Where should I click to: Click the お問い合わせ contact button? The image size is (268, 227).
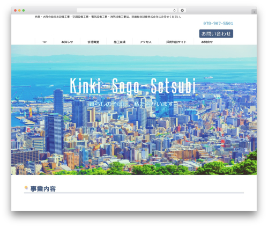pos(216,34)
